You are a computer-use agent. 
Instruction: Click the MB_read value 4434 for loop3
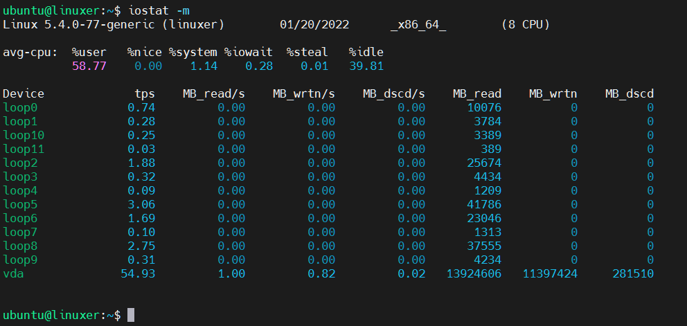tap(488, 177)
